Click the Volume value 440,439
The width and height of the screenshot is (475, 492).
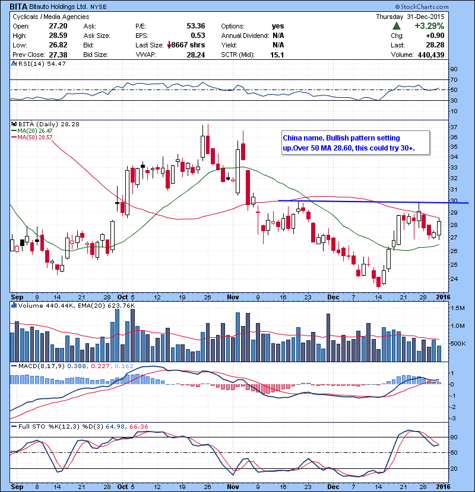coord(431,55)
